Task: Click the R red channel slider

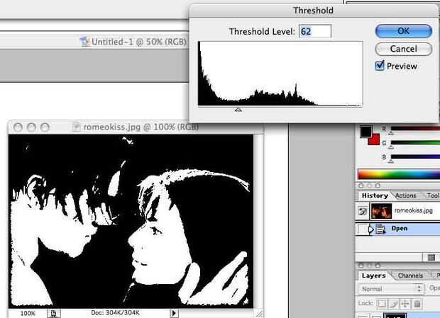Action: click(x=415, y=129)
